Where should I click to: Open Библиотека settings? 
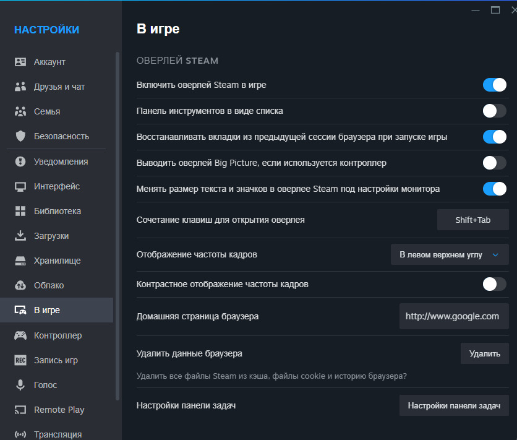56,211
